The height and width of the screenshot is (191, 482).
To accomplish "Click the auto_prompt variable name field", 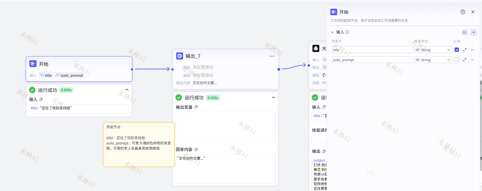I will 372,60.
